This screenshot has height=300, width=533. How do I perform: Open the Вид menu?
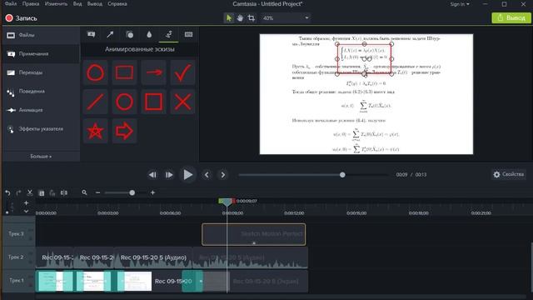pos(77,4)
